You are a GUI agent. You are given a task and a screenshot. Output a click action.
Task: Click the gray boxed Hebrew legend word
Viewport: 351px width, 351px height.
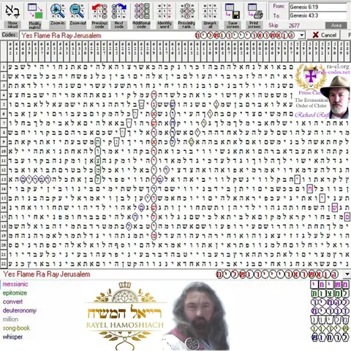click(330, 319)
